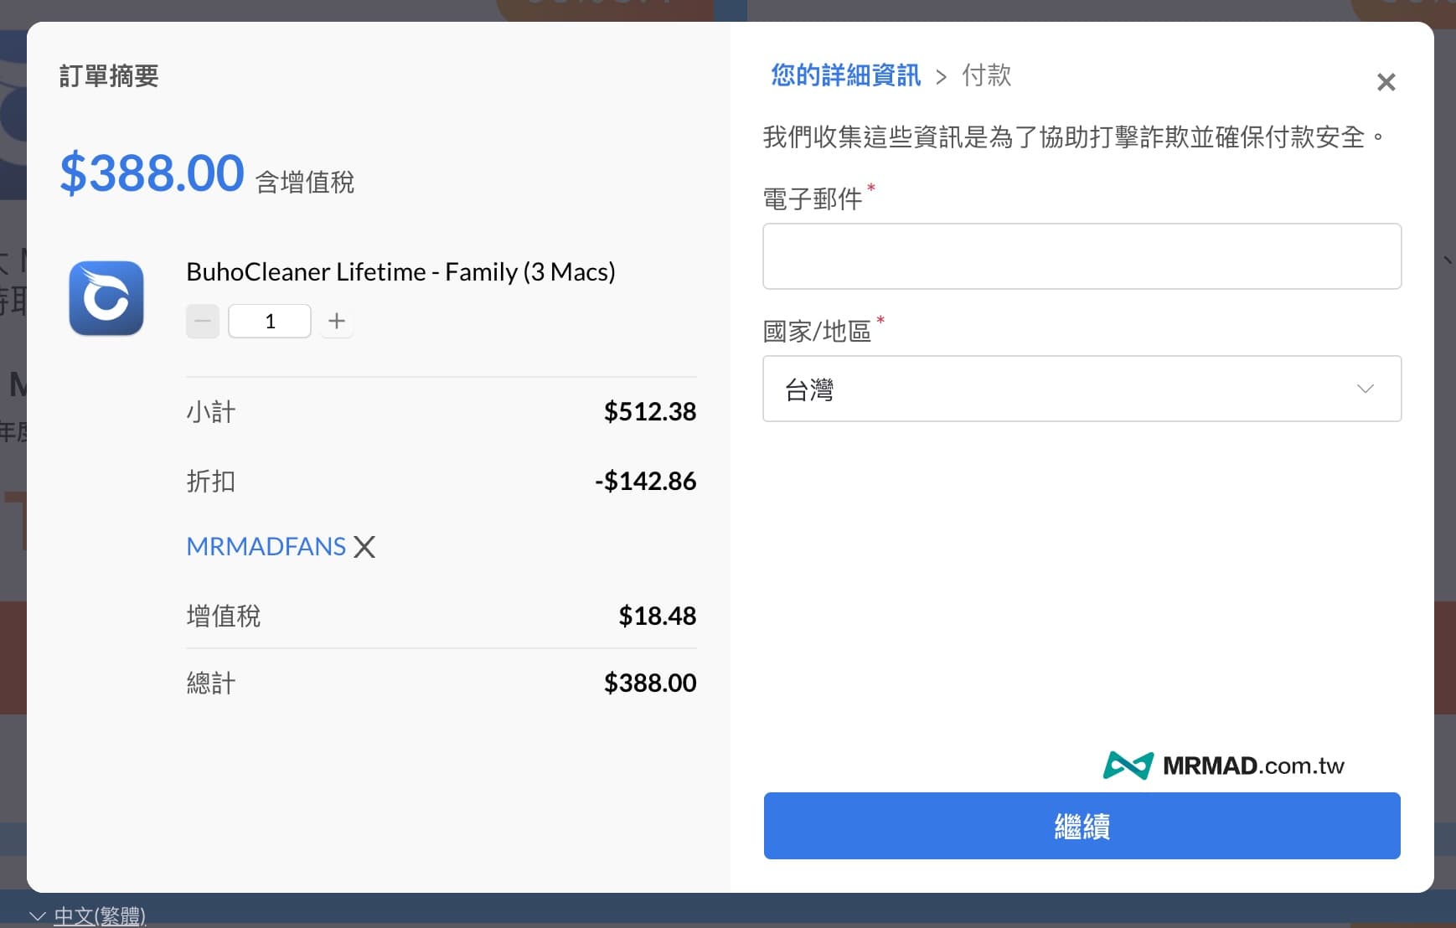
Task: Click the quantity number field
Action: [270, 321]
